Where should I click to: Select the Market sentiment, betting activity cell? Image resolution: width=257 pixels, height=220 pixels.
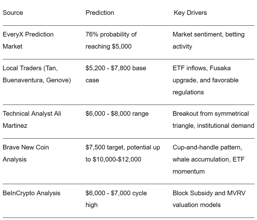coord(208,40)
